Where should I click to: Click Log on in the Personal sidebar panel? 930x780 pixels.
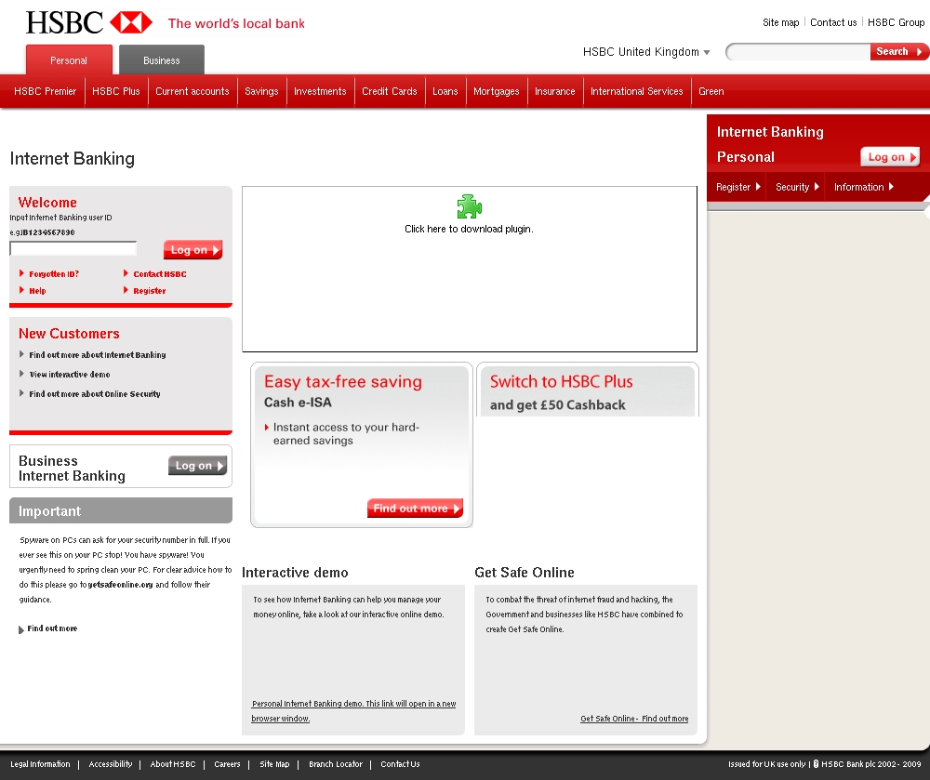point(890,157)
